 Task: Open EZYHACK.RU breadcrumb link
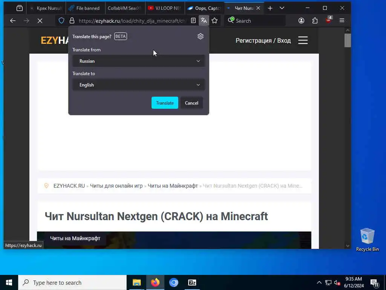point(69,186)
